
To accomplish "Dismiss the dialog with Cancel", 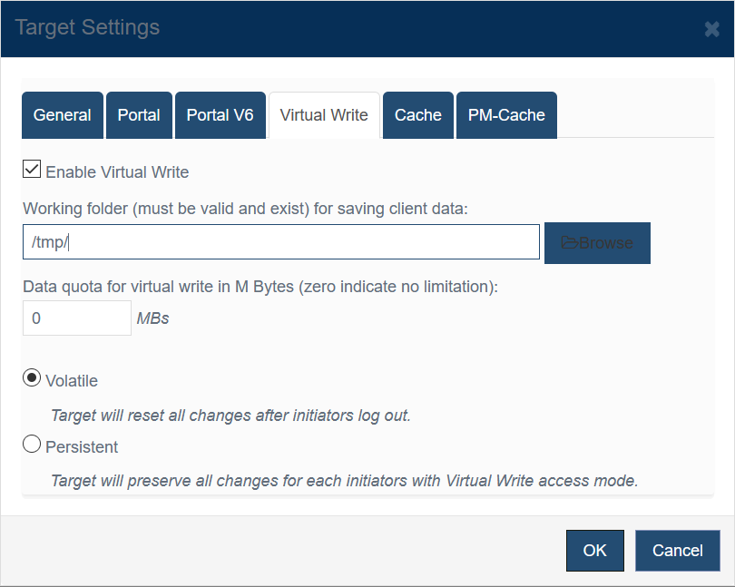I will (677, 551).
